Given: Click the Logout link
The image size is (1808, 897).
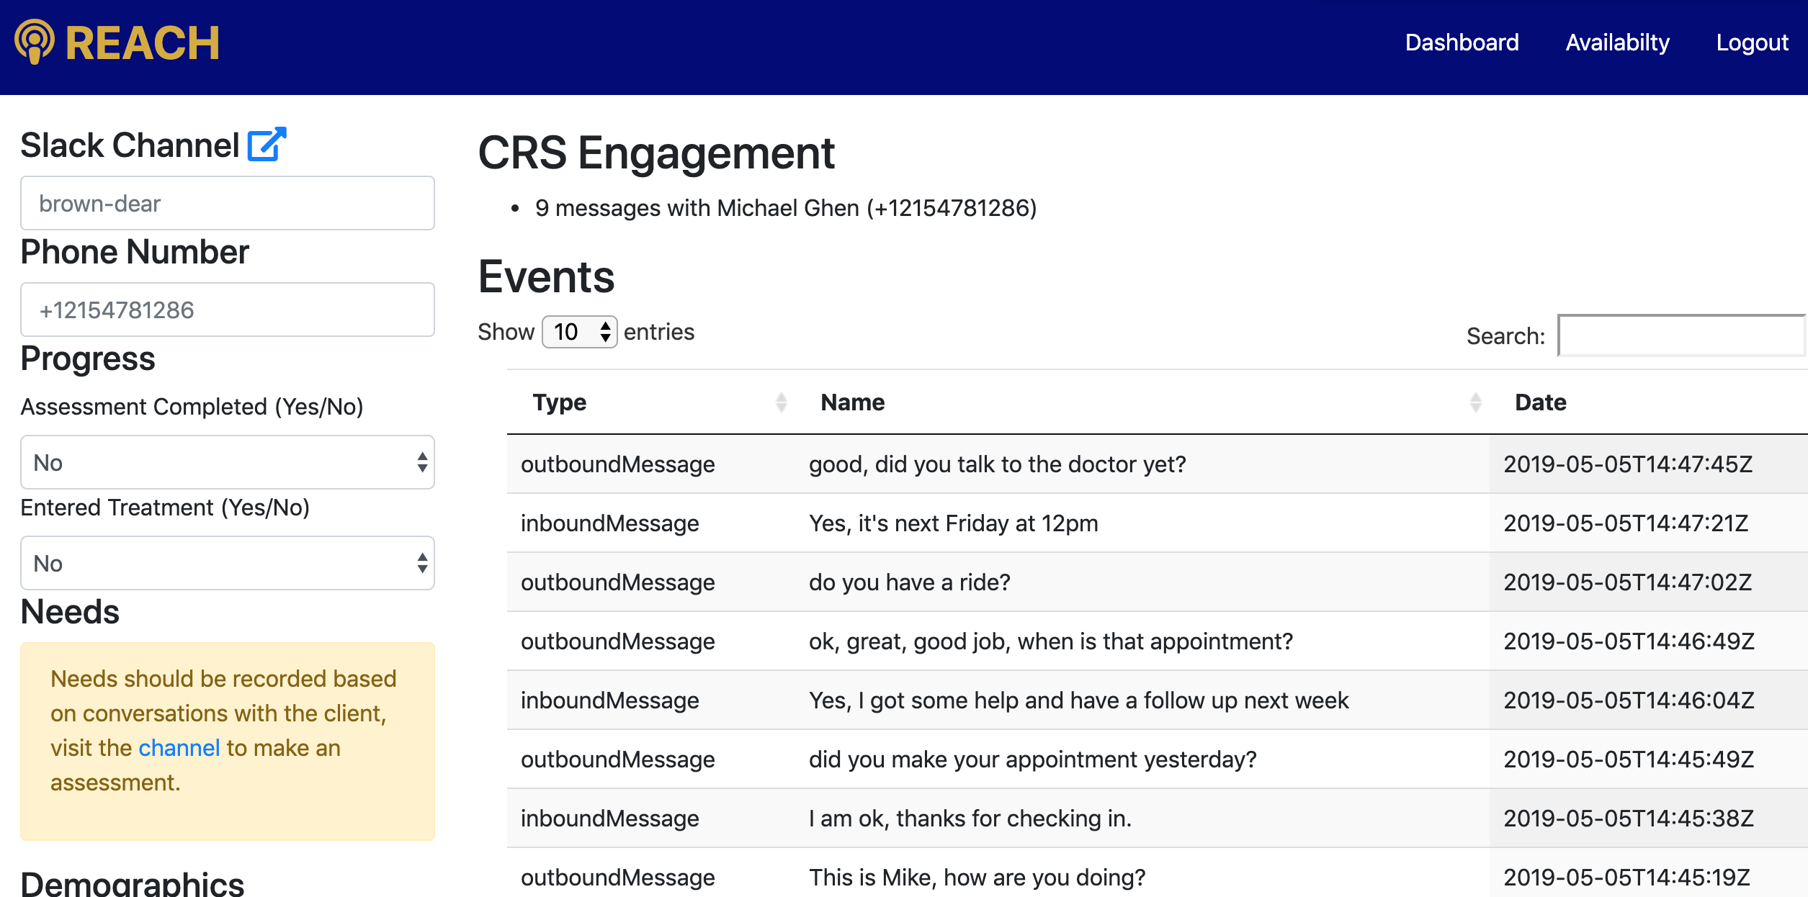Looking at the screenshot, I should click(1752, 42).
